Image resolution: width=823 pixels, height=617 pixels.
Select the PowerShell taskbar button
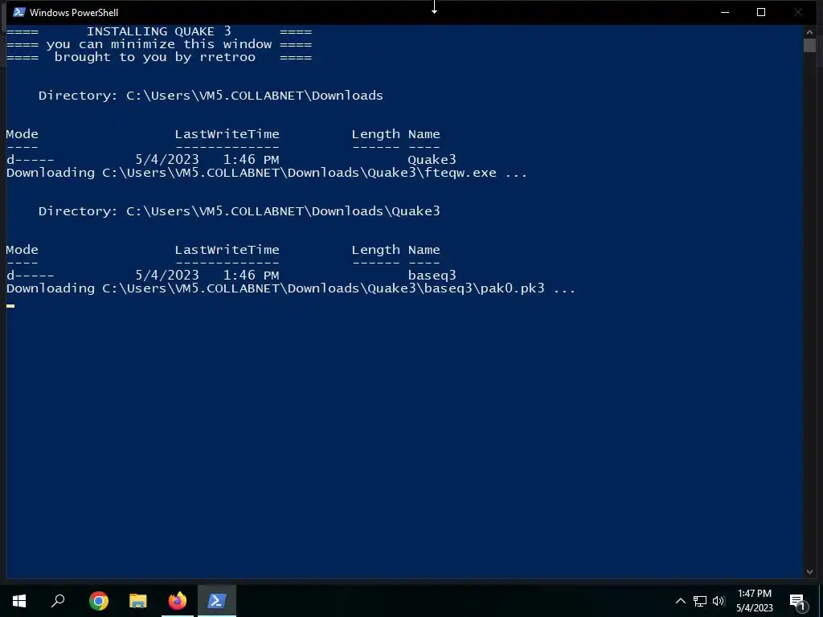(x=217, y=601)
